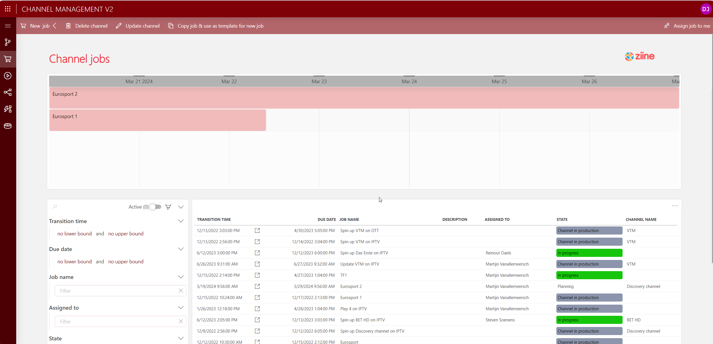Set Transition time no lower bound
713x344 pixels.
tap(75, 234)
